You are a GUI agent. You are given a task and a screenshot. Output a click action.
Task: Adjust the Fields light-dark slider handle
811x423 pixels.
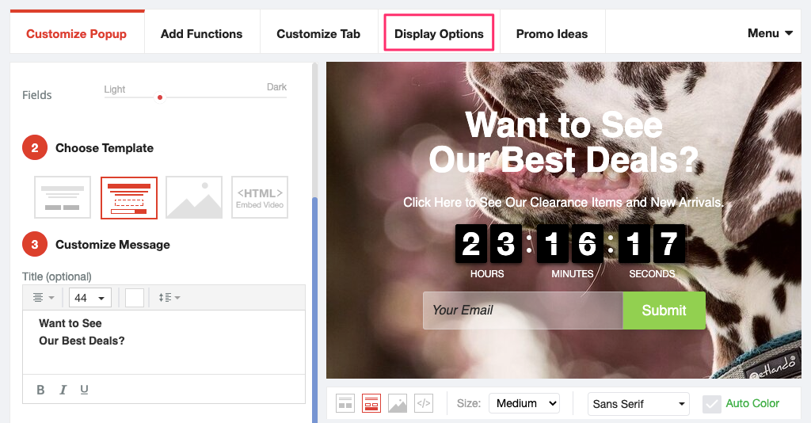coord(160,97)
